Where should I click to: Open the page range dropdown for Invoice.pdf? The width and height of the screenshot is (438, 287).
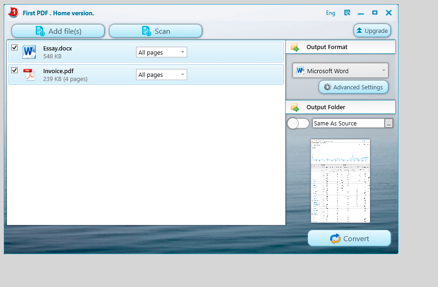point(161,75)
